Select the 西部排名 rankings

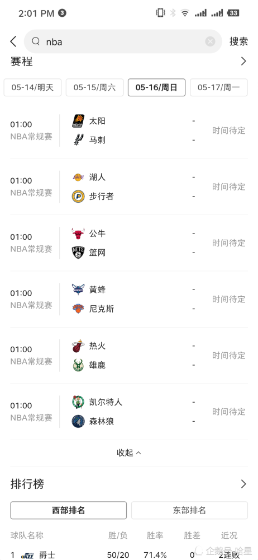69,510
